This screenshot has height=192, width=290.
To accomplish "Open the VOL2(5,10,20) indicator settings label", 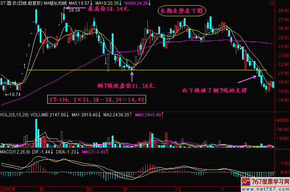I will point(15,115).
